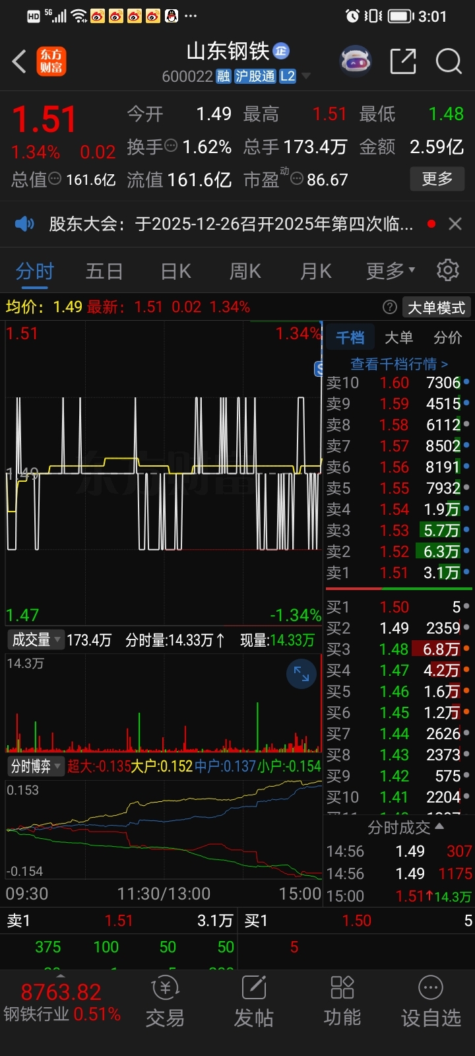Switch to 周K chart tab
475x1056 pixels.
coord(245,271)
